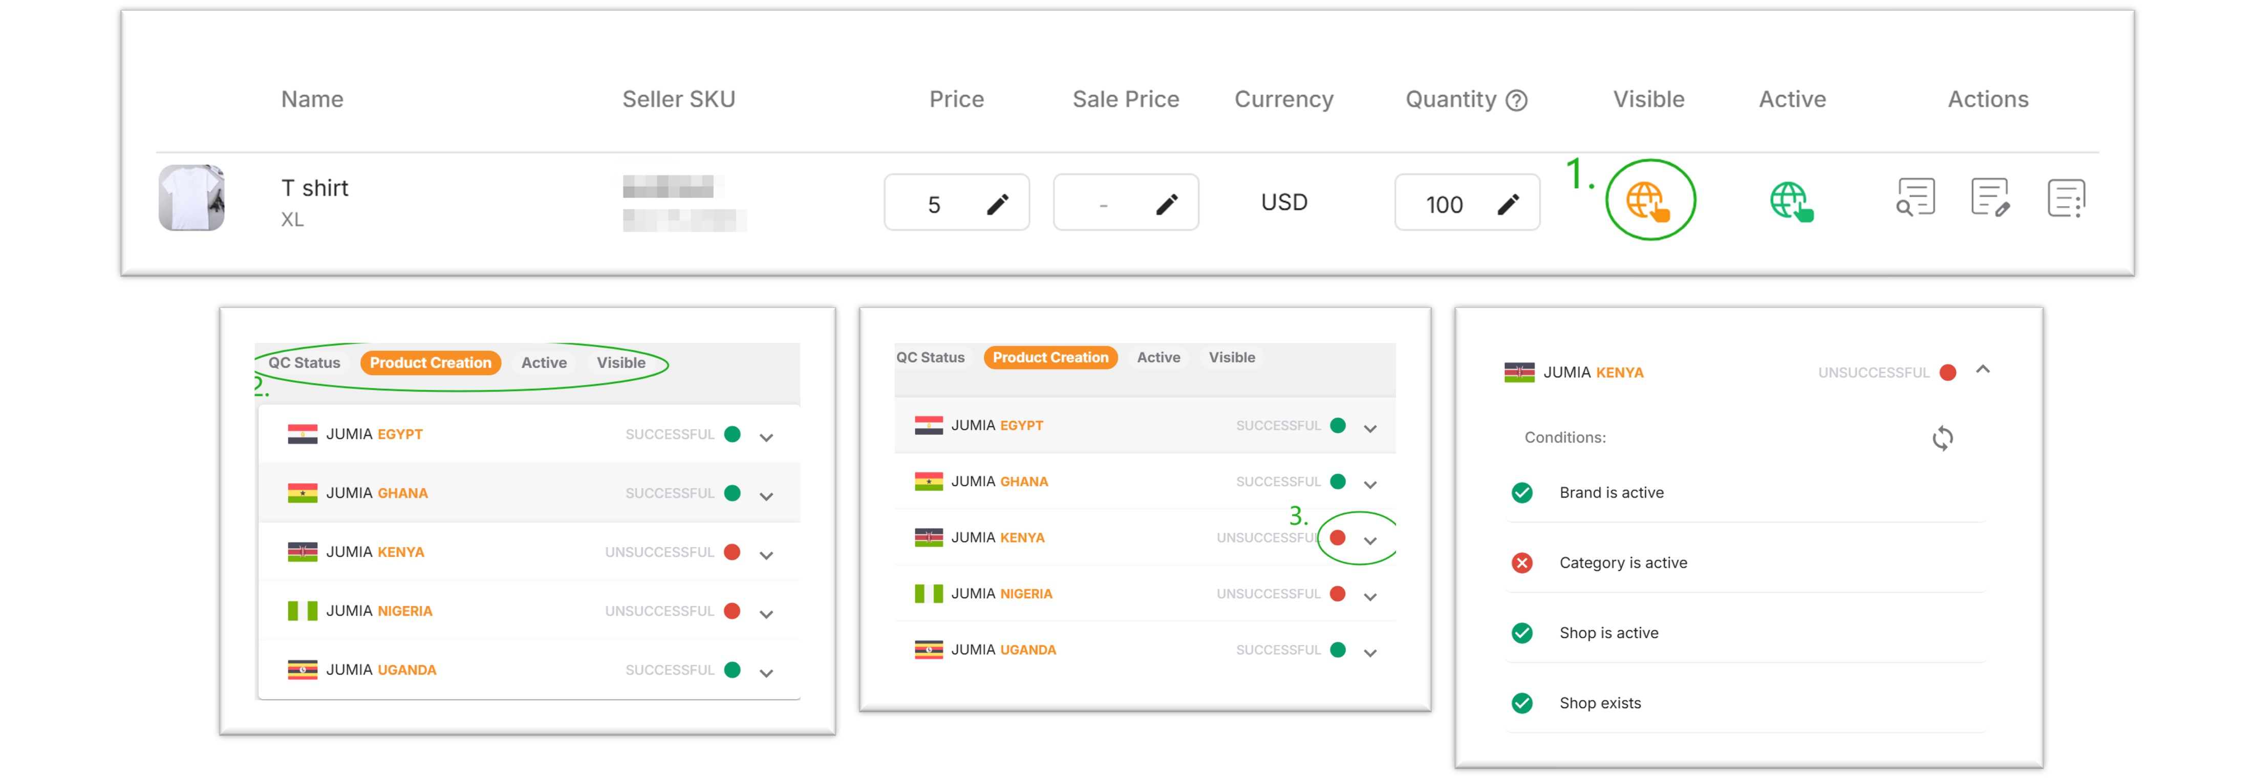Edit sale price using its pencil icon
Viewport: 2256px width, 783px height.
[1167, 204]
